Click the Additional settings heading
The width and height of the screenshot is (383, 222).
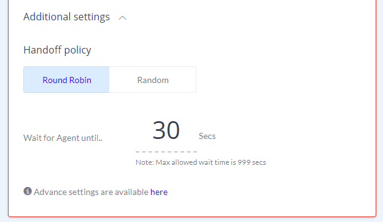tap(67, 17)
